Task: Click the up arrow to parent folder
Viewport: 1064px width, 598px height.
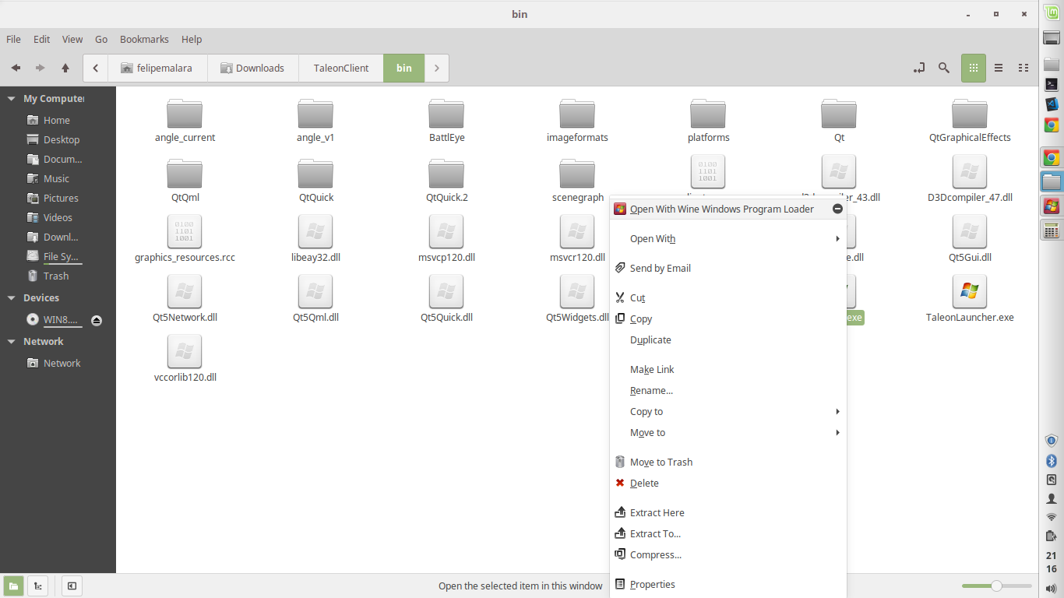Action: pos(65,68)
